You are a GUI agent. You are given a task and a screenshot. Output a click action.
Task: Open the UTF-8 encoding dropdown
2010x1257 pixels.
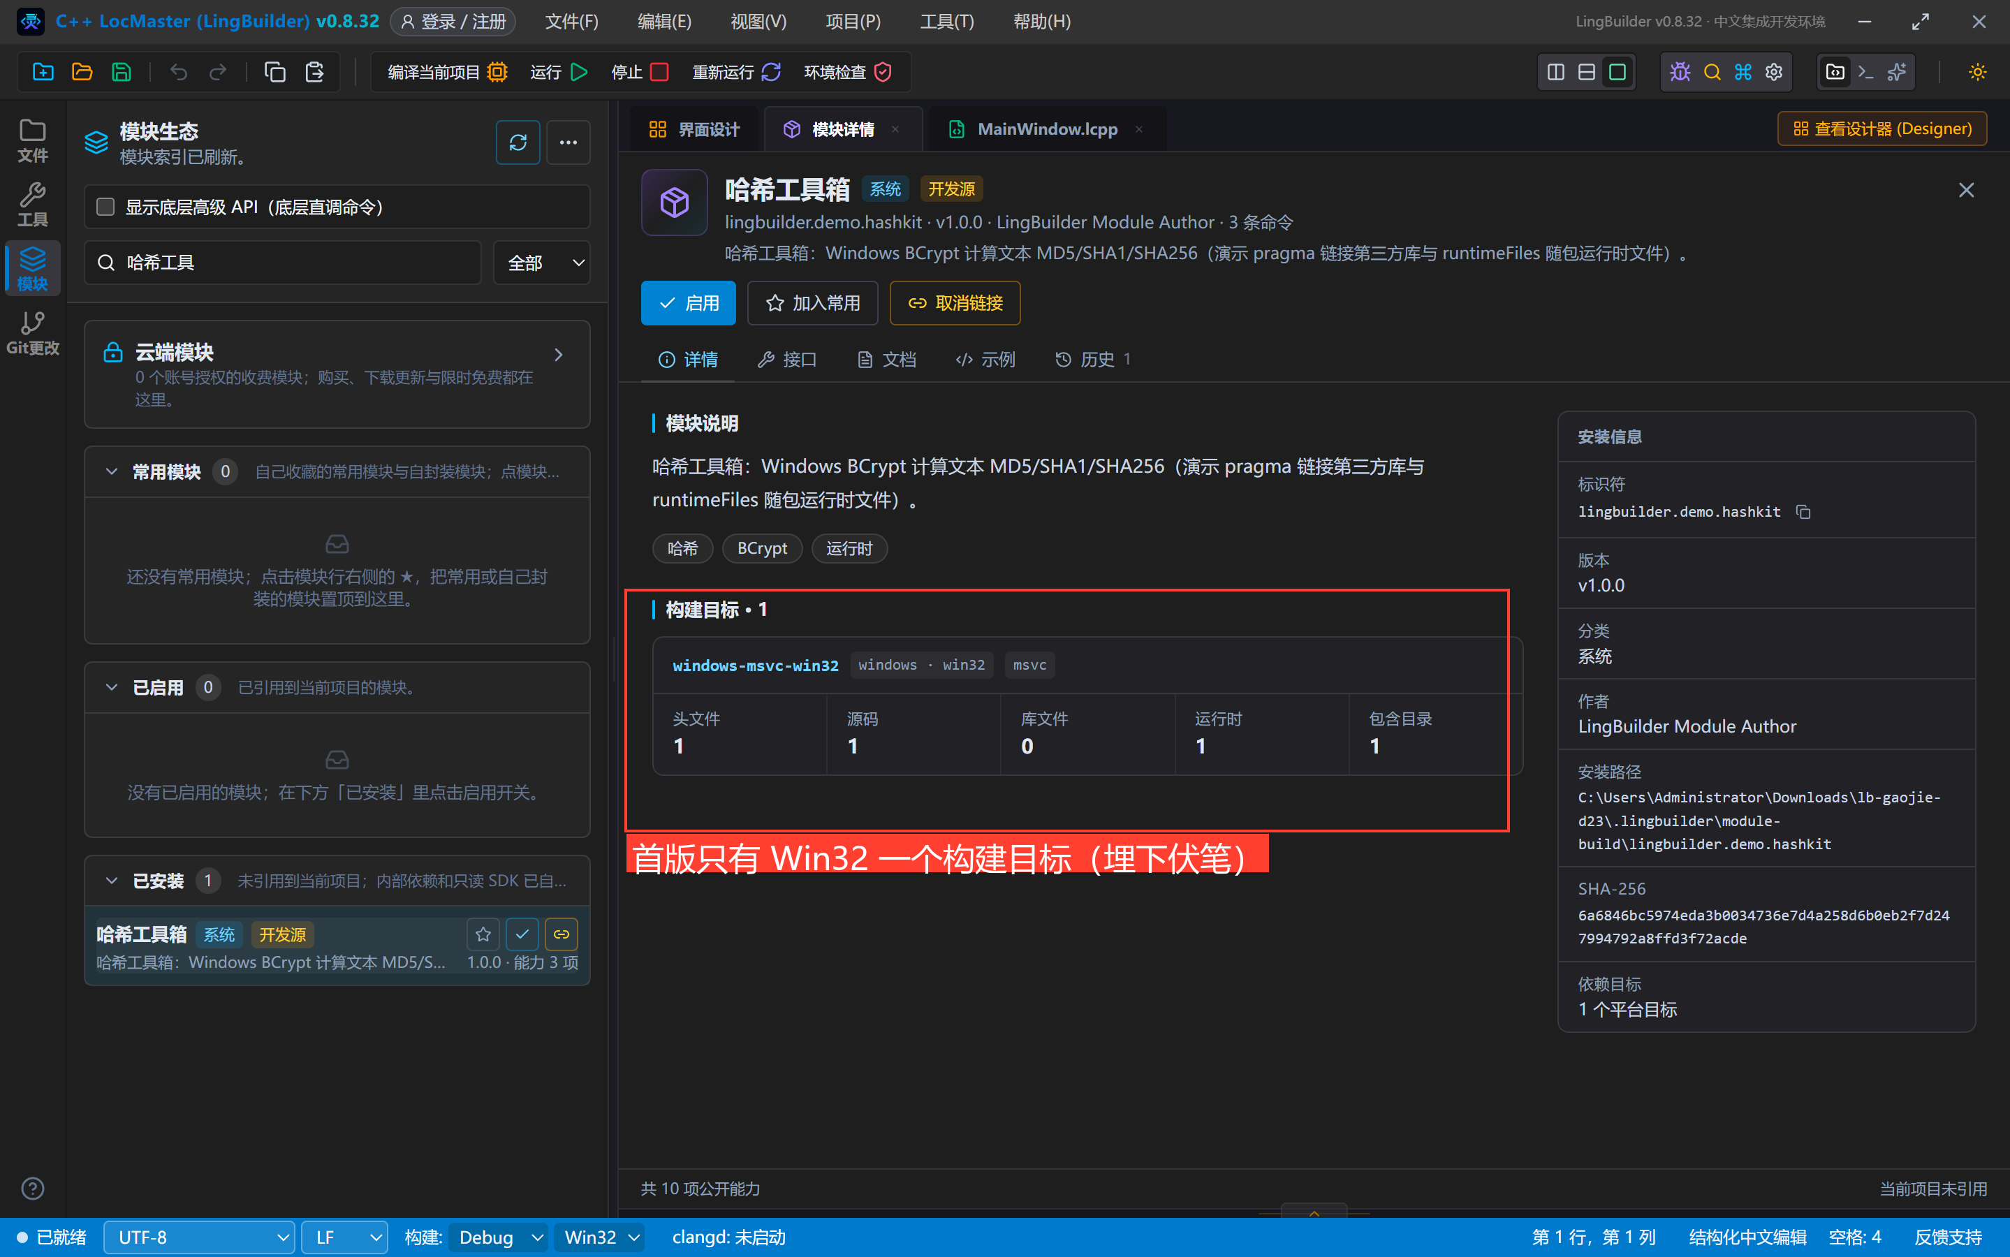[x=200, y=1237]
